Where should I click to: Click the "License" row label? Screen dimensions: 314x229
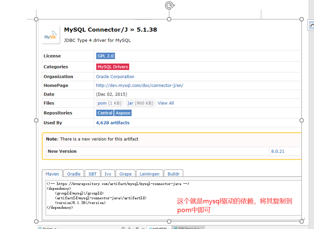click(52, 56)
